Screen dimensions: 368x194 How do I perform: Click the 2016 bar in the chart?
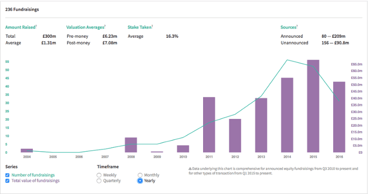coord(339,117)
